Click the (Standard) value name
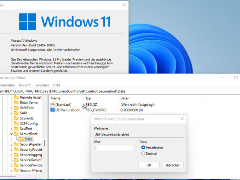This screenshot has height=180, width=240. pos(63,104)
